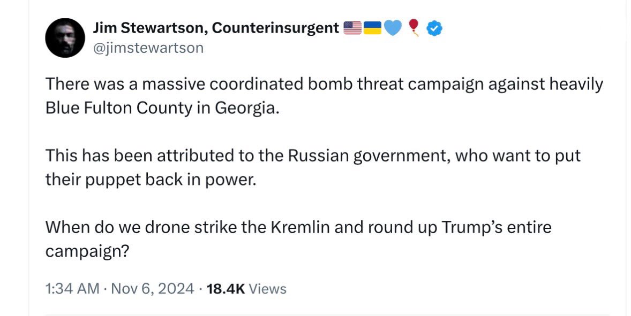Click the US flag emoji

[352, 28]
